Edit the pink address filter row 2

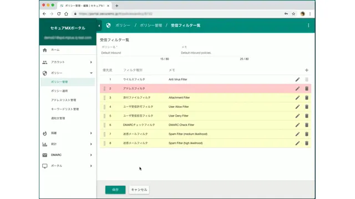[x=297, y=88]
